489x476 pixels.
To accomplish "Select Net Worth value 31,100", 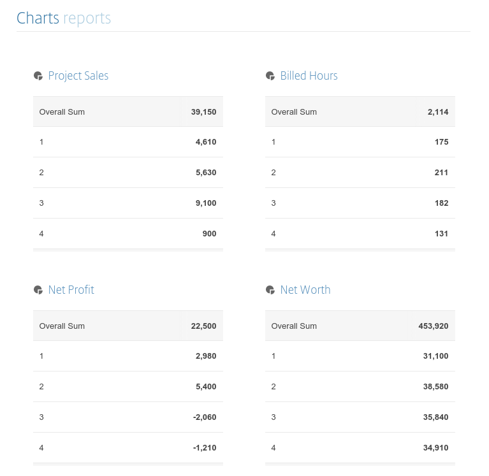I will pyautogui.click(x=435, y=356).
